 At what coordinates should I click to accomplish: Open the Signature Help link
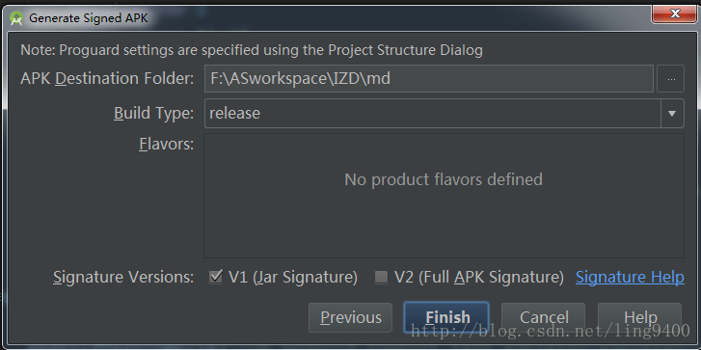tap(630, 277)
